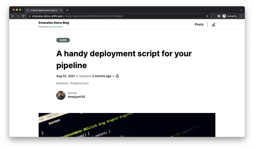
Task: Click the Aug 22, 2021 date
Action: [x=65, y=76]
